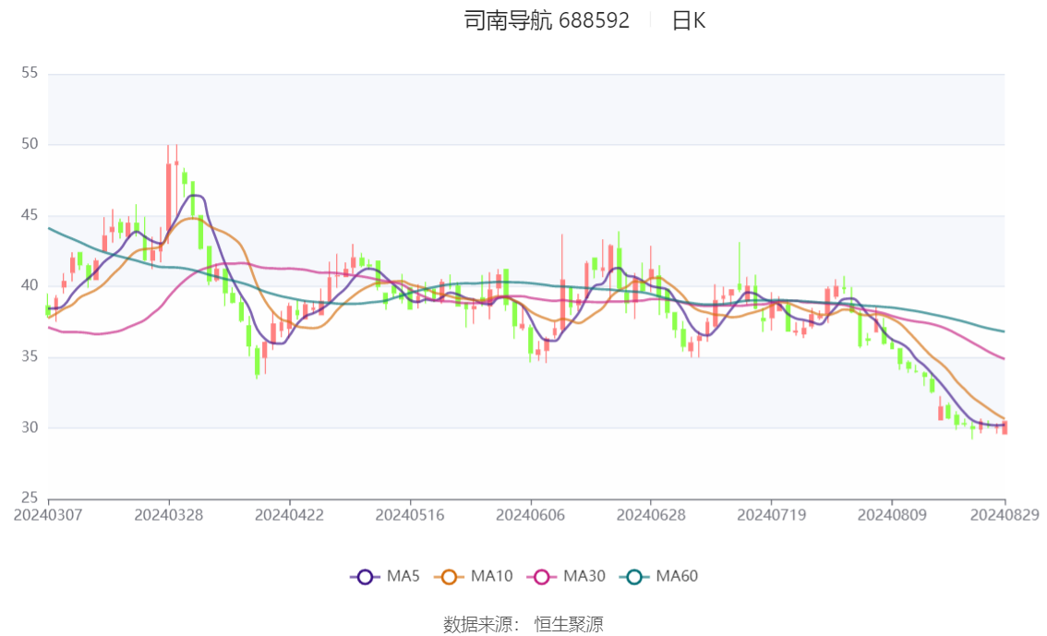Toggle the MA10 legend series
This screenshot has width=1047, height=636.
coord(474,577)
